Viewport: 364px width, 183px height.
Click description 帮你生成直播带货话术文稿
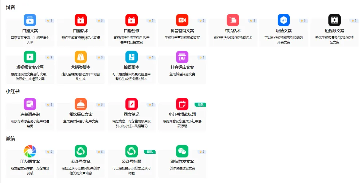tap(81, 38)
